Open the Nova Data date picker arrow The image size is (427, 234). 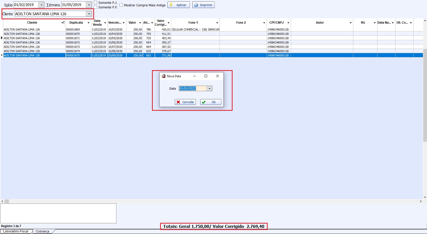point(209,88)
